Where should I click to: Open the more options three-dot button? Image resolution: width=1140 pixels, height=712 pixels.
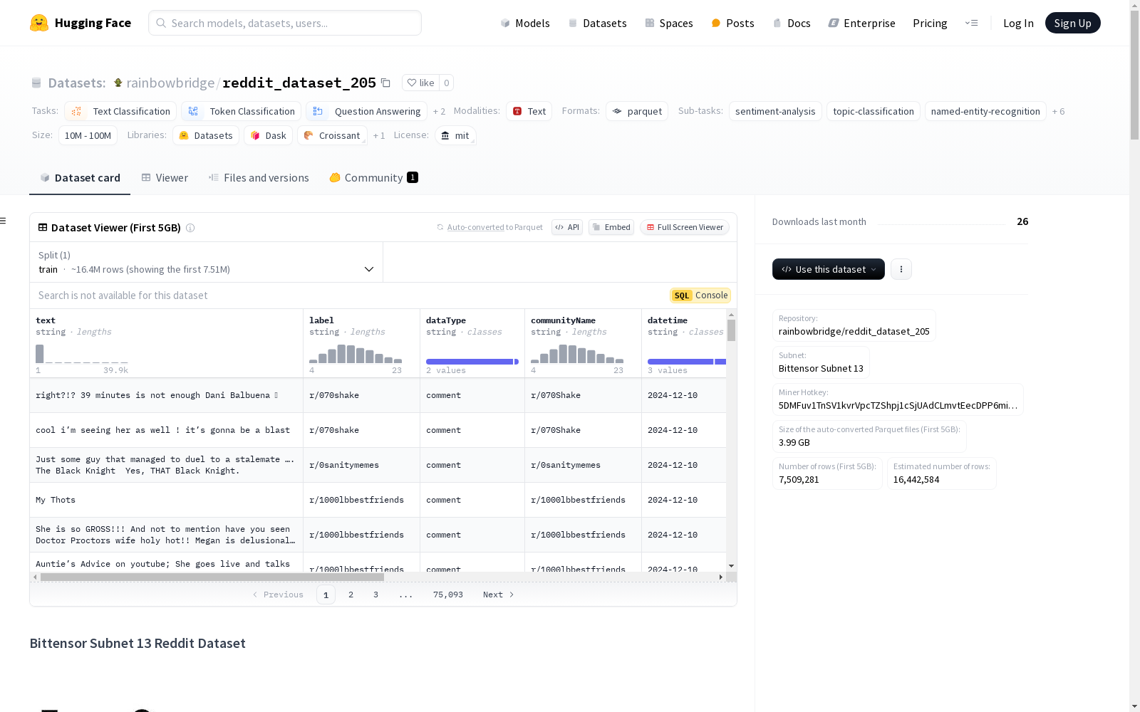pos(901,269)
